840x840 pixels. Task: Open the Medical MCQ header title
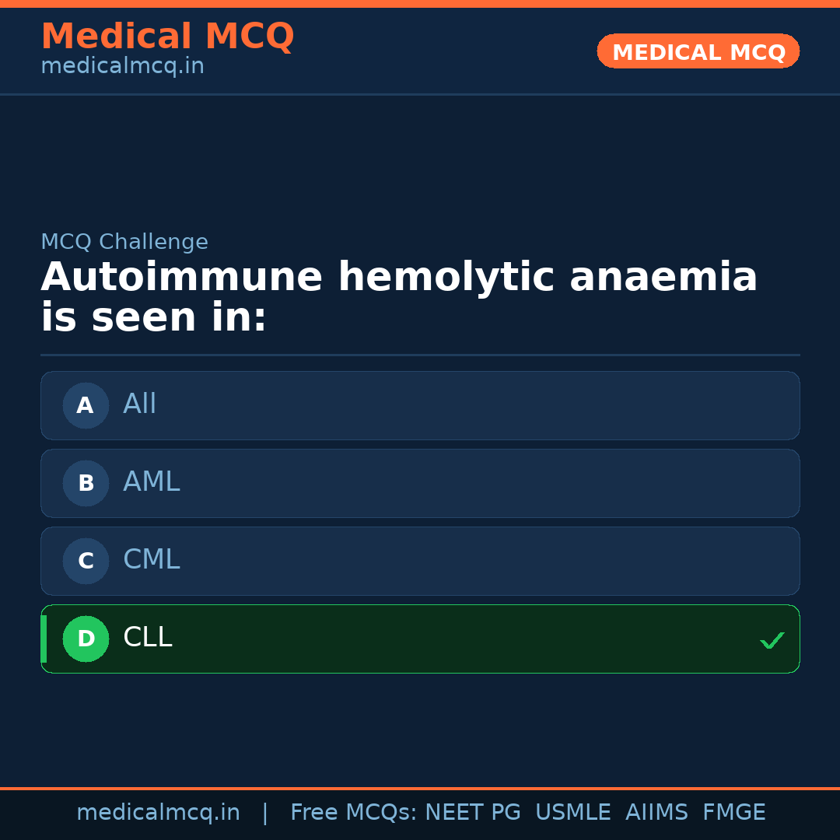pyautogui.click(x=167, y=37)
